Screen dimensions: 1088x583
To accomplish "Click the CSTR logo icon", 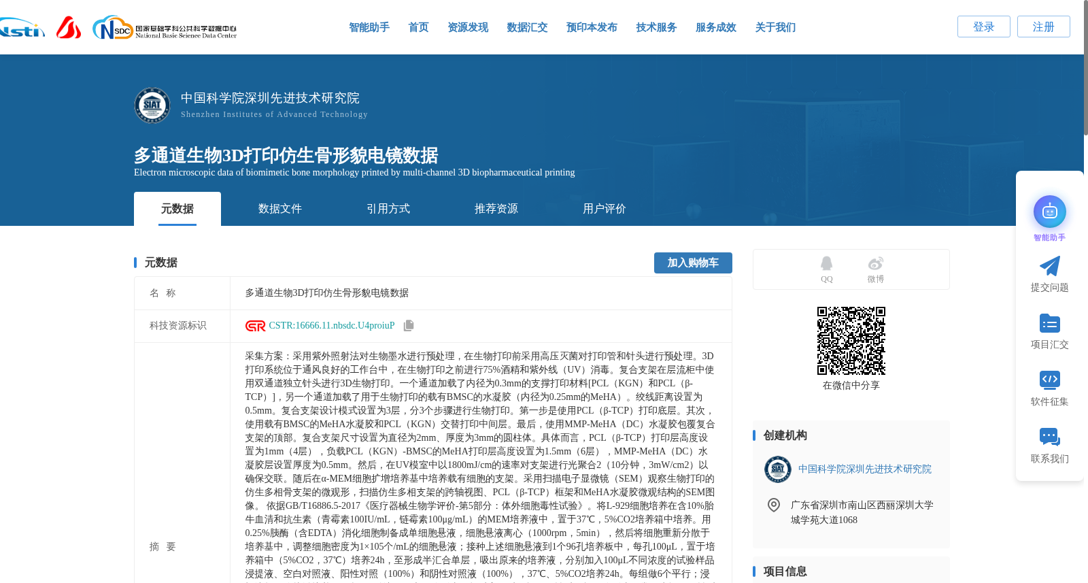I will [x=255, y=326].
